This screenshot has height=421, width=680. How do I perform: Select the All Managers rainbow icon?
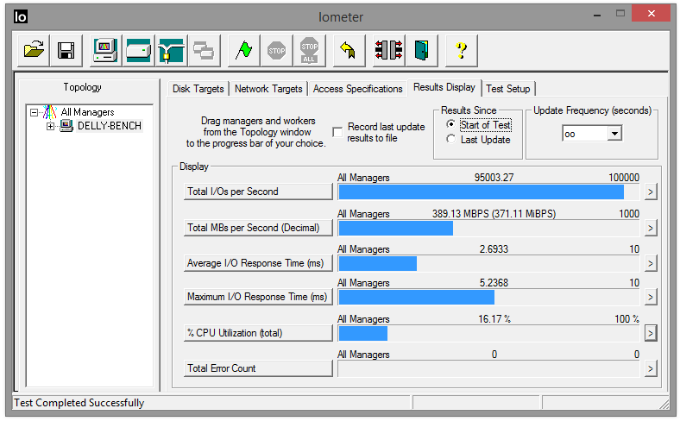point(50,112)
